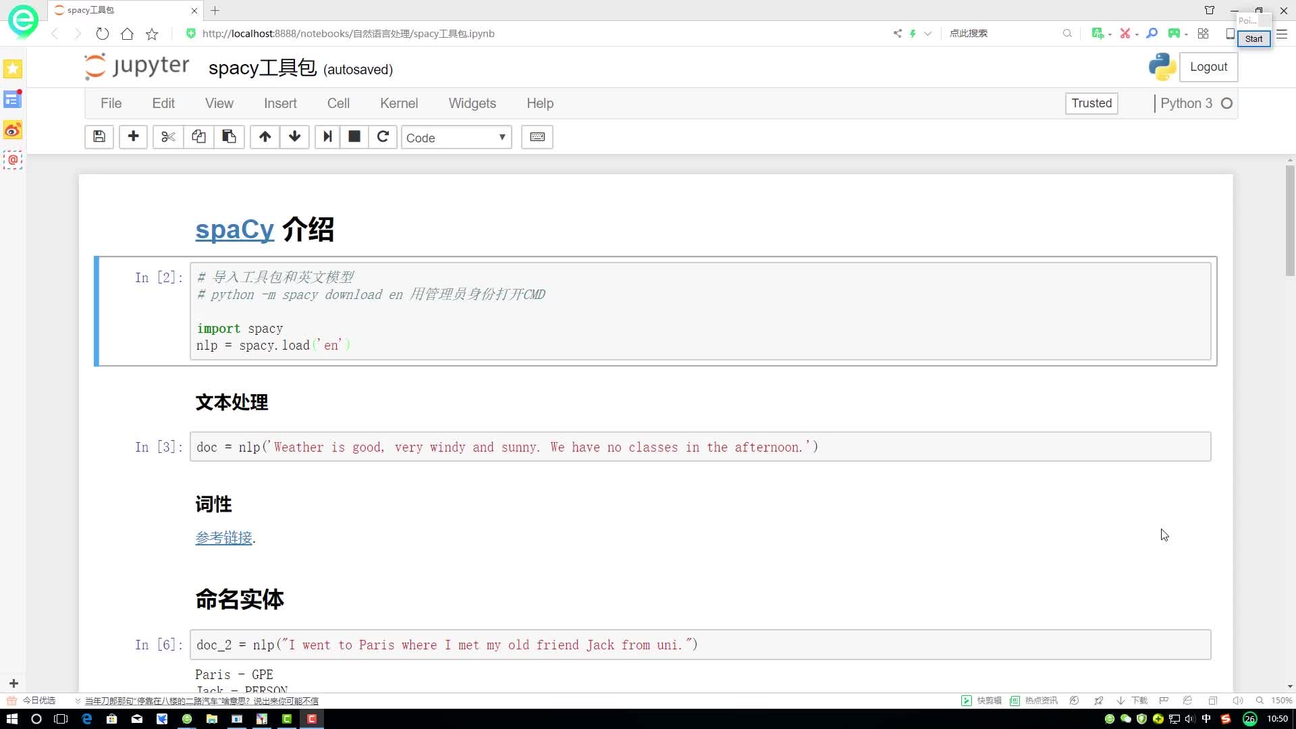Screen dimensions: 1296x729
Task: Open the command palette keyboard icon
Action: 537,137
